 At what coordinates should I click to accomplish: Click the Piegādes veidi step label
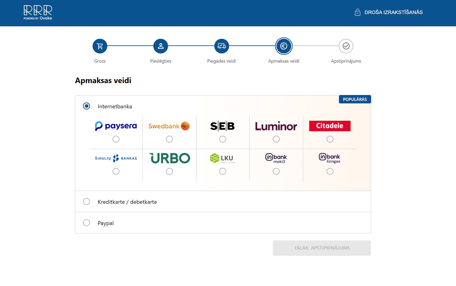point(221,61)
